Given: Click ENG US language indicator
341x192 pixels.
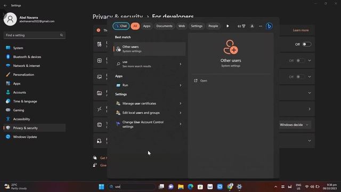Looking at the screenshot, I should coord(298,187).
